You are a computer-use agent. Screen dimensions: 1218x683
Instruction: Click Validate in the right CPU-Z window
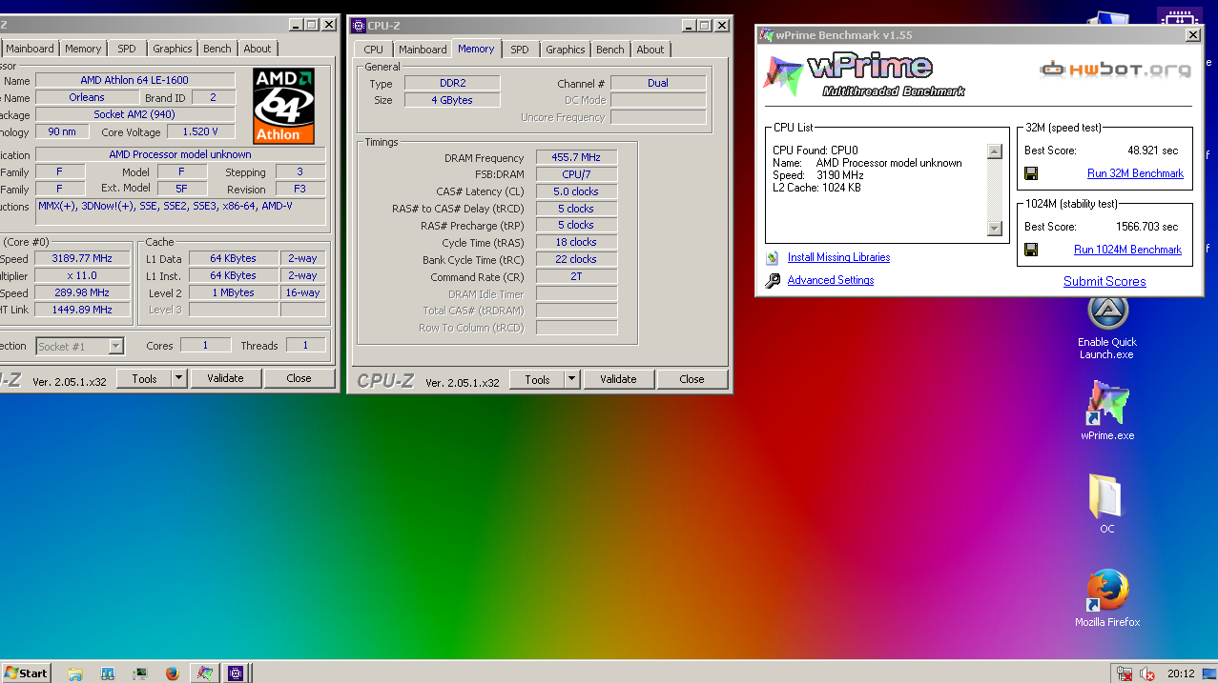point(618,379)
